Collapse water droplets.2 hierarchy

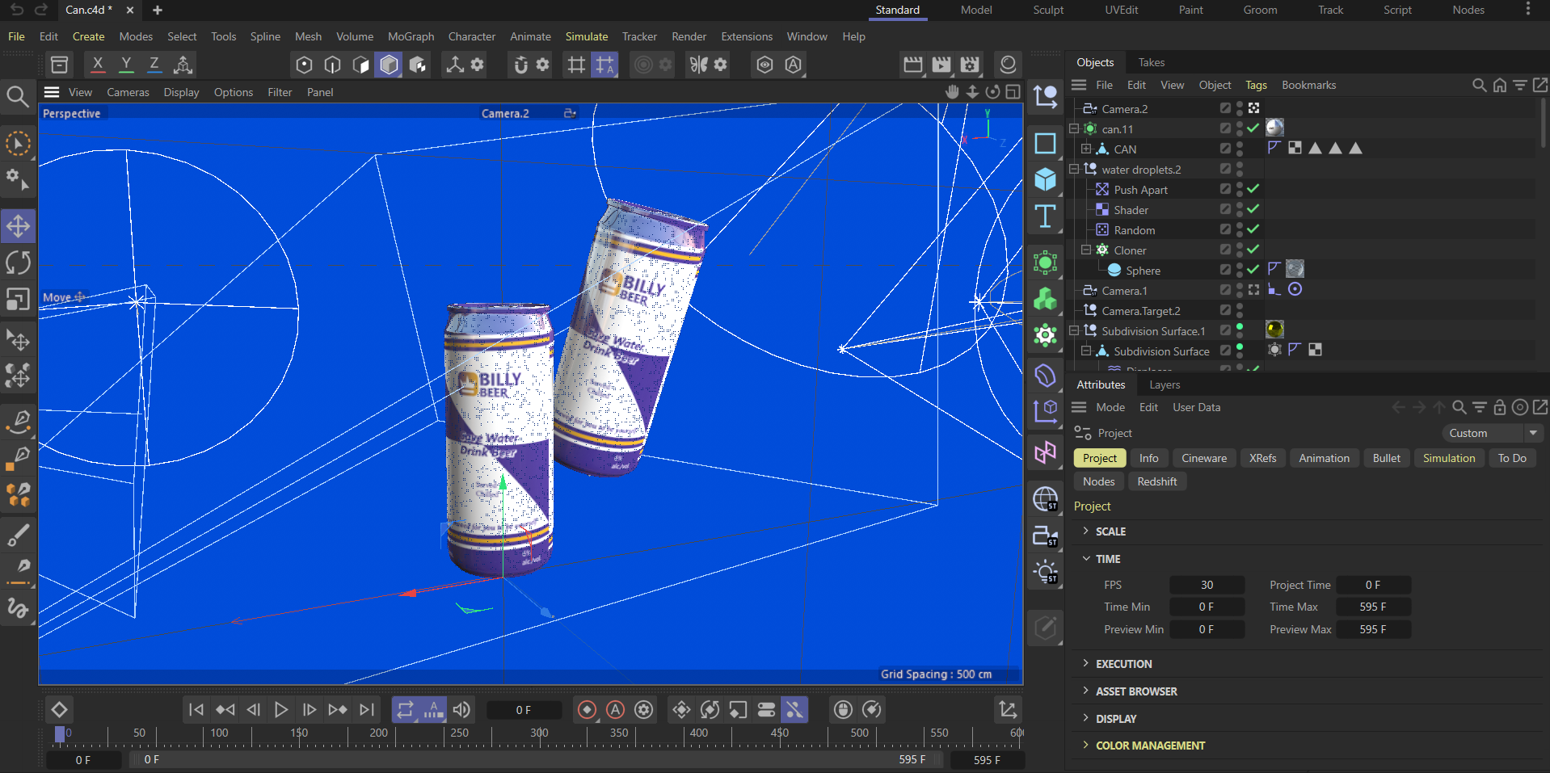pyautogui.click(x=1074, y=169)
